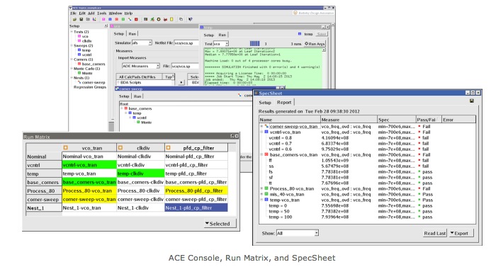Open the Test dropdown showing vco
This screenshot has height=267, width=496.
click(221, 44)
